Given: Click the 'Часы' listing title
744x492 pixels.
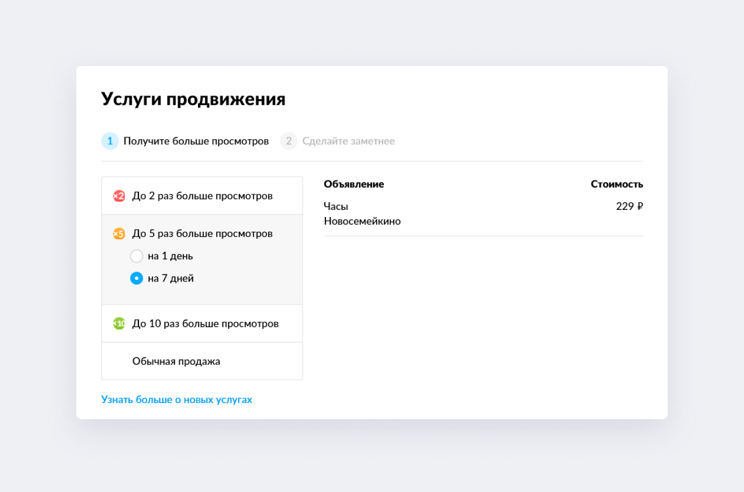Looking at the screenshot, I should coord(336,206).
